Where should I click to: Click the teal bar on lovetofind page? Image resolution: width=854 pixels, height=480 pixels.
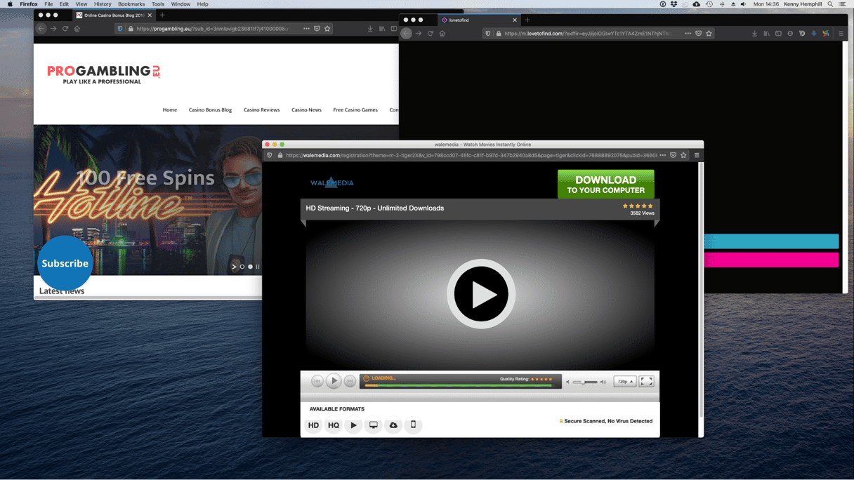point(771,241)
